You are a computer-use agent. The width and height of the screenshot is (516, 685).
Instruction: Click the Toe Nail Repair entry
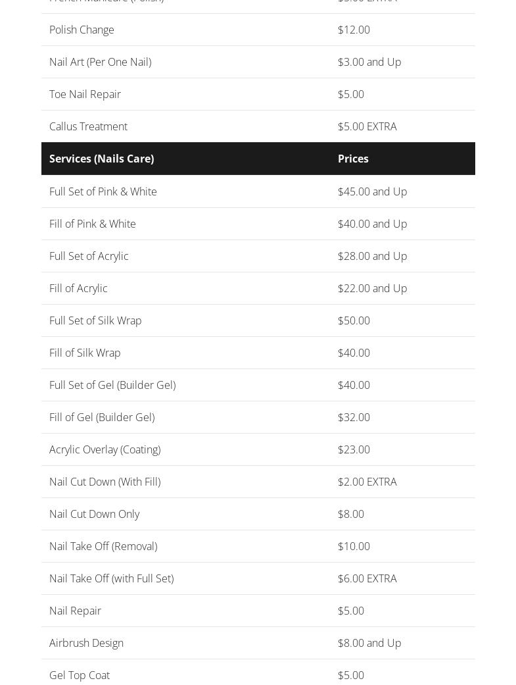click(x=85, y=94)
